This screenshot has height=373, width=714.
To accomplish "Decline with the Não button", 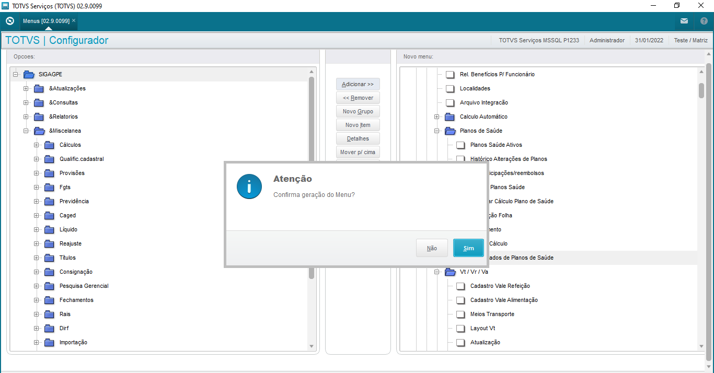I will point(432,248).
